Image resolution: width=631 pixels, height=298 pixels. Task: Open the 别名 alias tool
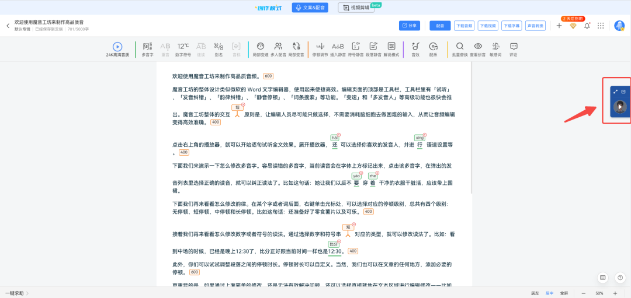219,50
